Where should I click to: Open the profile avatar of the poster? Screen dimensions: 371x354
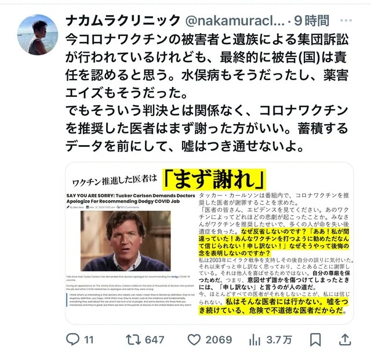tap(38, 35)
